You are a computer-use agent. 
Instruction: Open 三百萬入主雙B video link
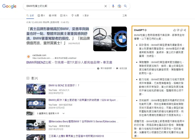(x=76, y=136)
